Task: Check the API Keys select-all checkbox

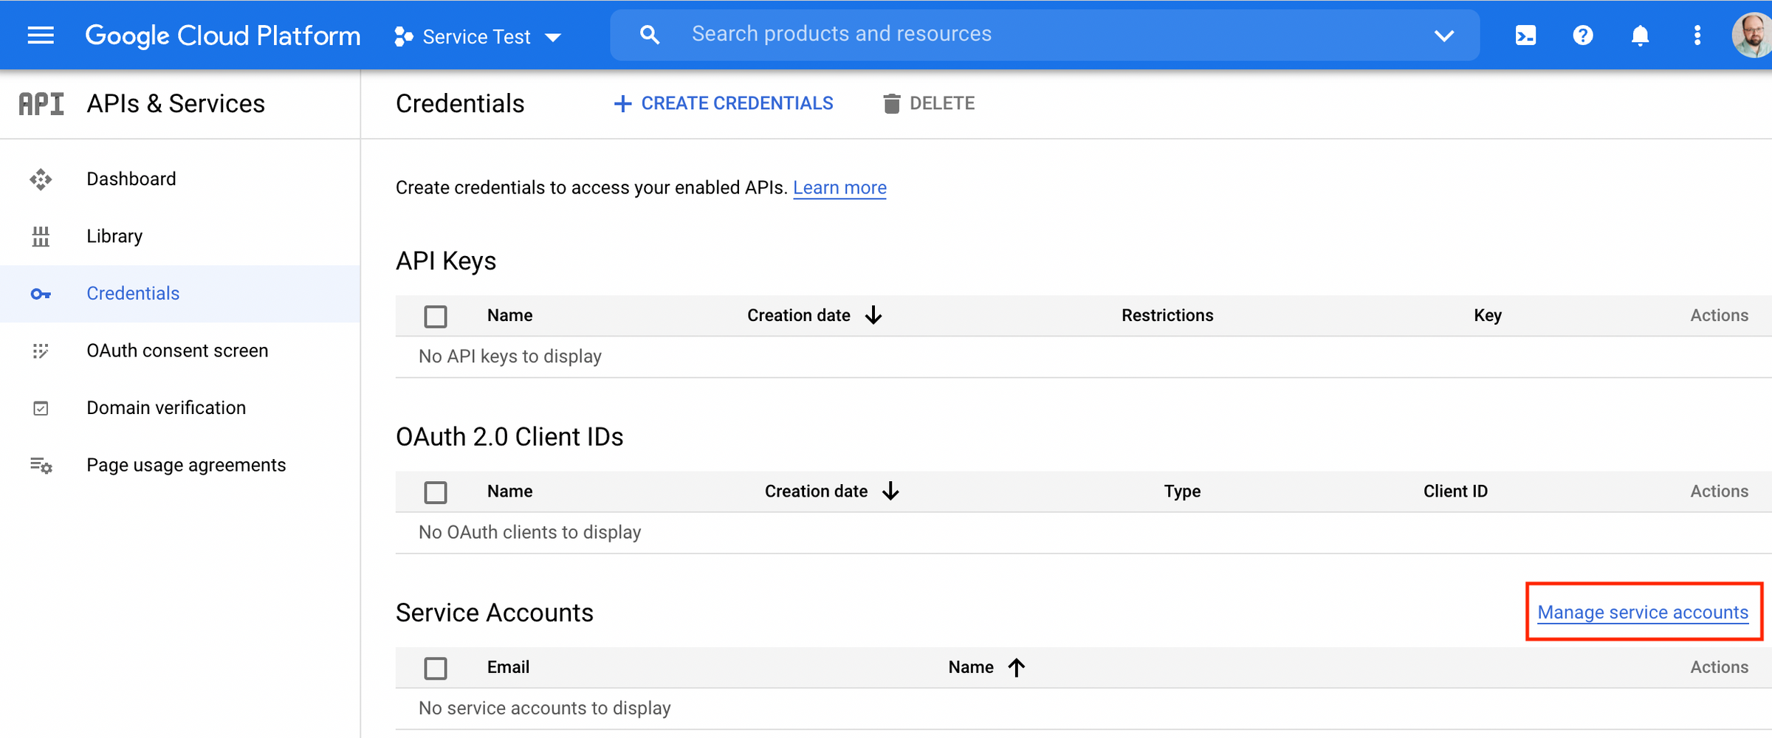Action: click(x=436, y=316)
